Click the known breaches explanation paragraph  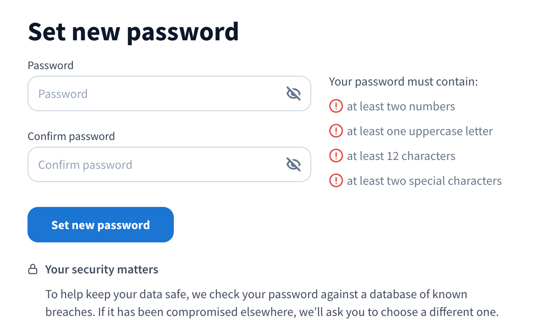(271, 303)
